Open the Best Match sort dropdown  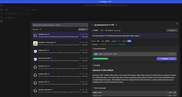pyautogui.click(x=83, y=29)
